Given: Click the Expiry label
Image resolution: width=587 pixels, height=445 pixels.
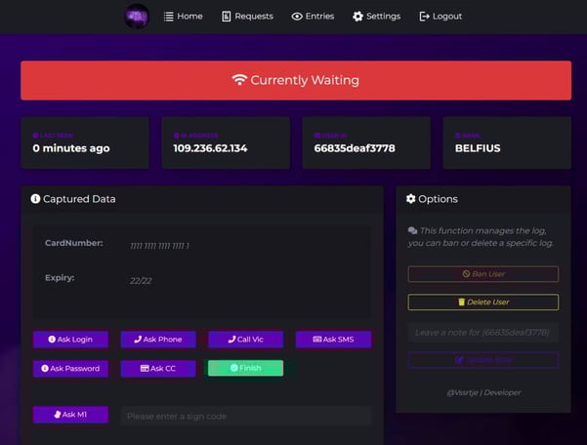Looking at the screenshot, I should (60, 278).
